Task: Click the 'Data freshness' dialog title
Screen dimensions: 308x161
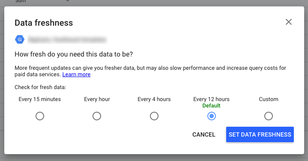Action: click(x=44, y=23)
